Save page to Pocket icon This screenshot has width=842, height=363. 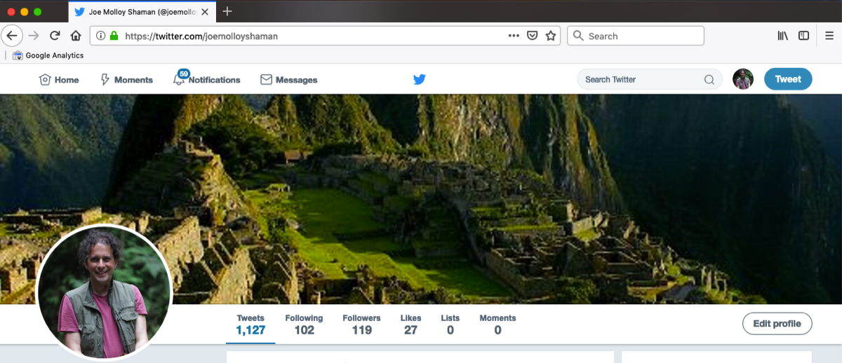(533, 36)
